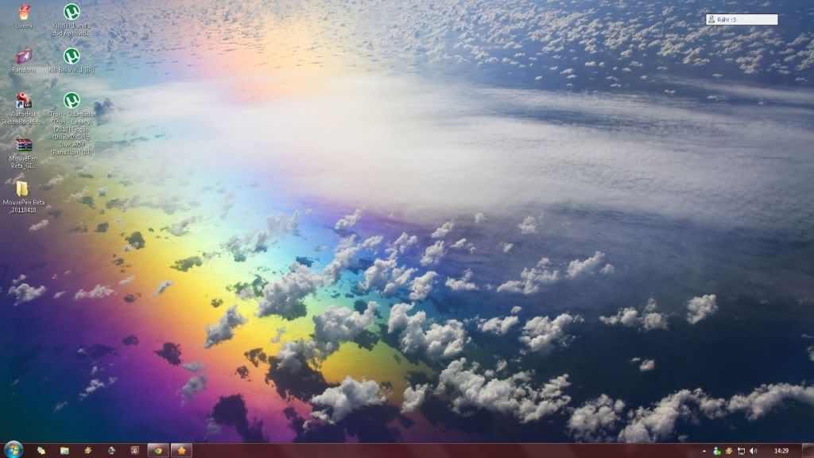Launch Google Chrome from the taskbar
The image size is (814, 458).
click(x=158, y=450)
